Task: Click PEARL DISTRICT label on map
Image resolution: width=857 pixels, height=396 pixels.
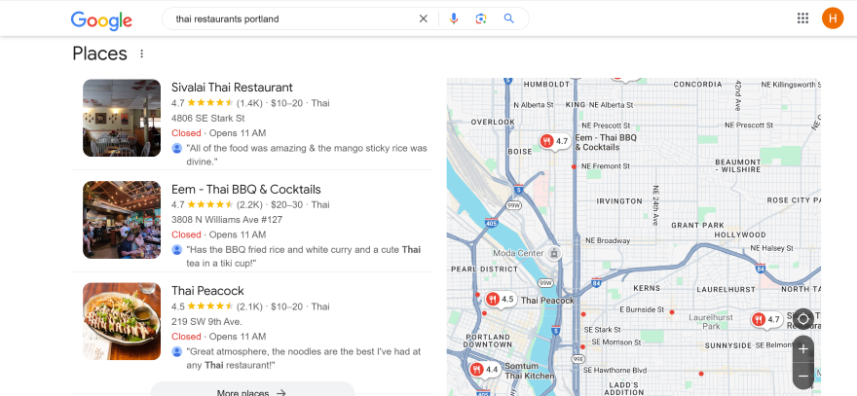Action: point(484,270)
